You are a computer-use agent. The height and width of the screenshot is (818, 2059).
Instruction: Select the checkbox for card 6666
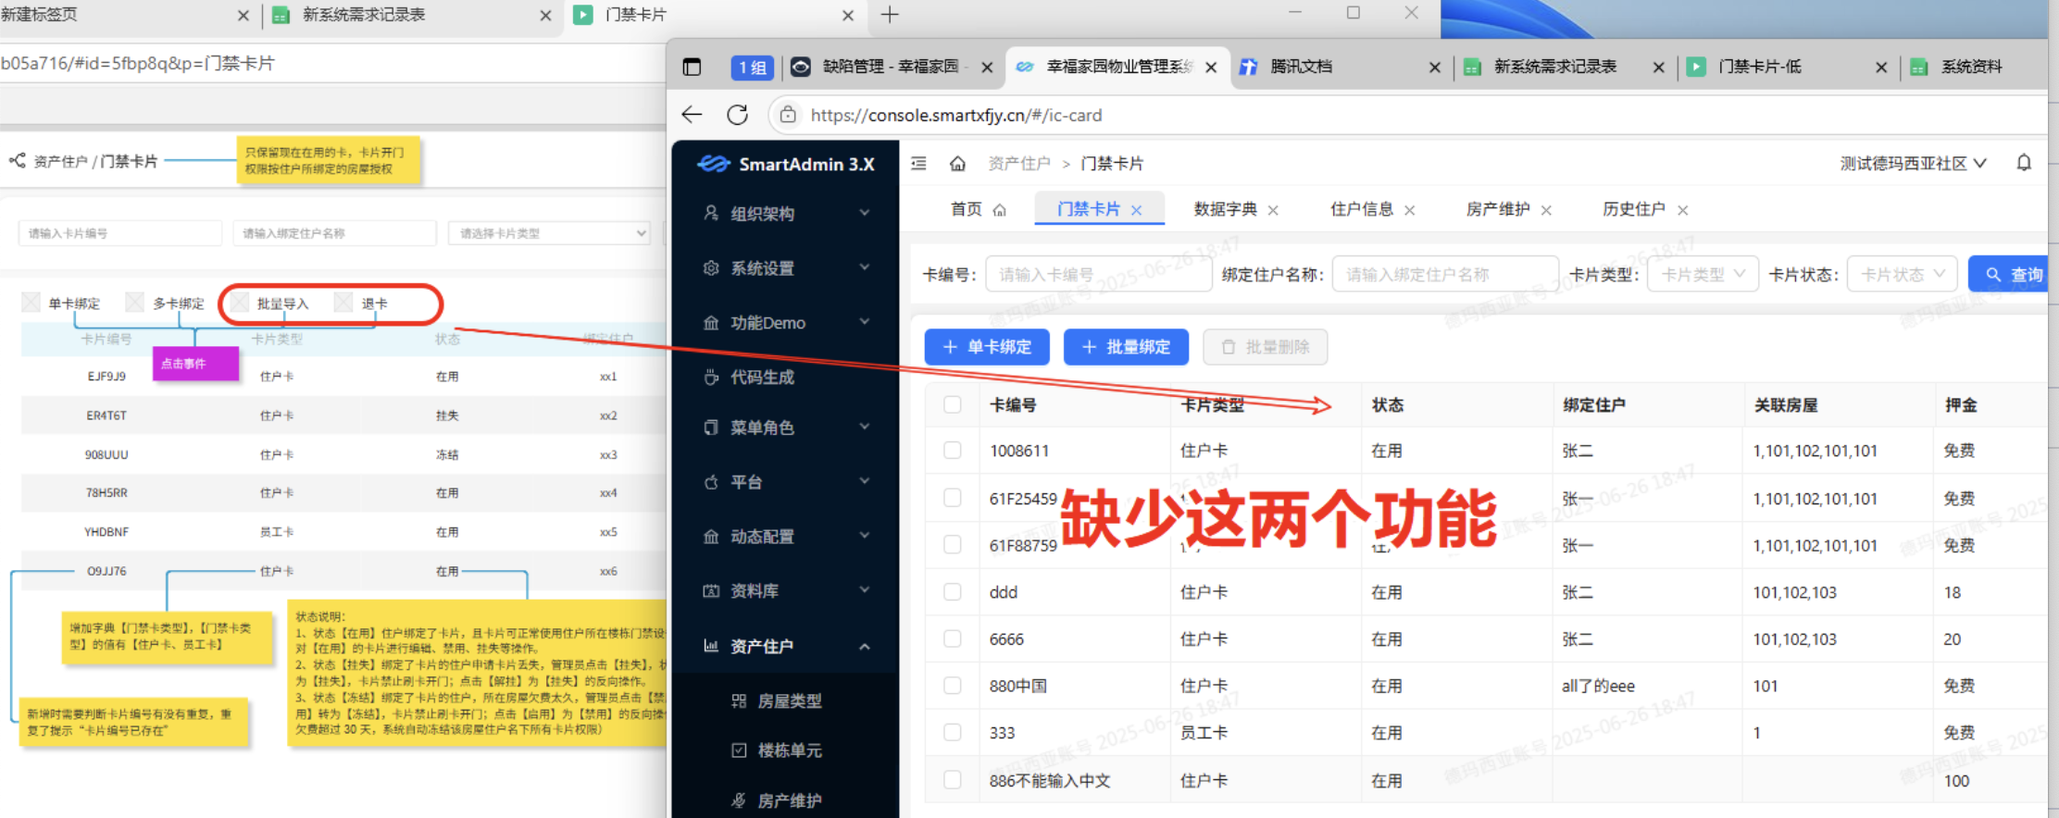952,639
